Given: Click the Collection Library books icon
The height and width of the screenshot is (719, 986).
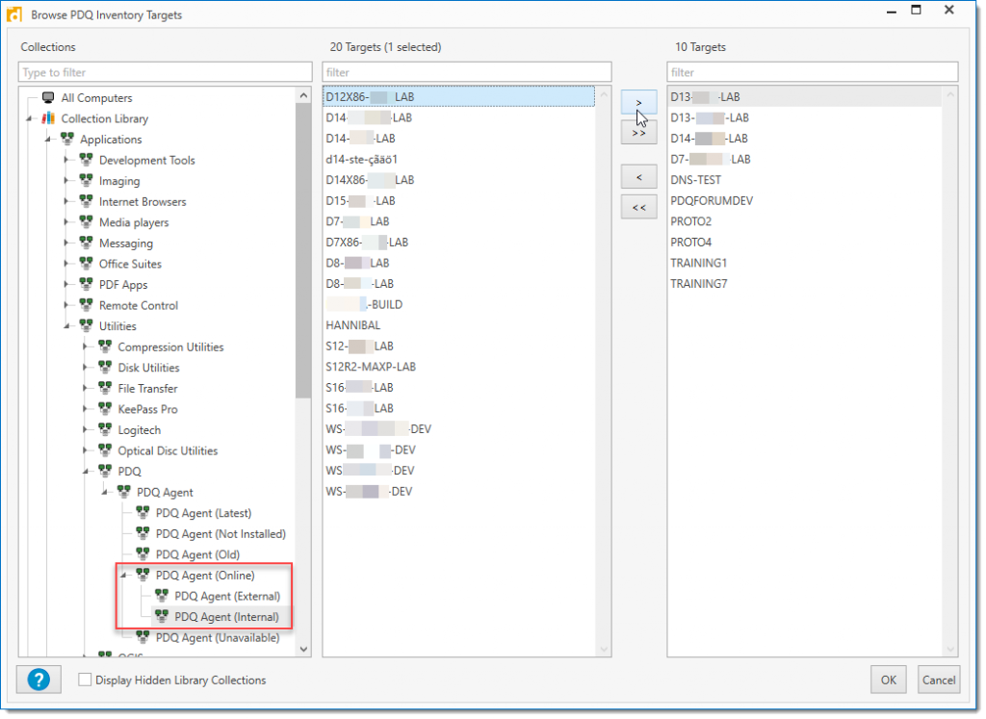Looking at the screenshot, I should (x=48, y=118).
